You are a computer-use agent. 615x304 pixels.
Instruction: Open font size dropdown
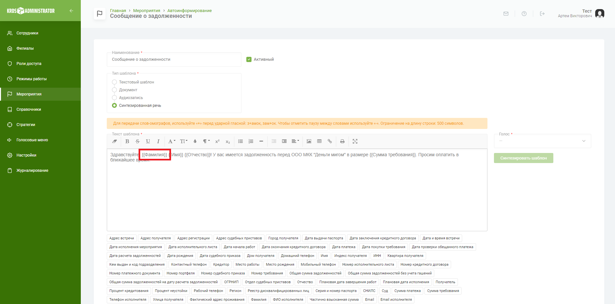click(x=184, y=141)
